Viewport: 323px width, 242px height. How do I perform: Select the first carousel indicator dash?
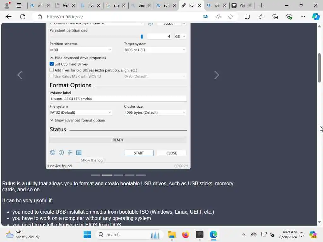pos(96,175)
